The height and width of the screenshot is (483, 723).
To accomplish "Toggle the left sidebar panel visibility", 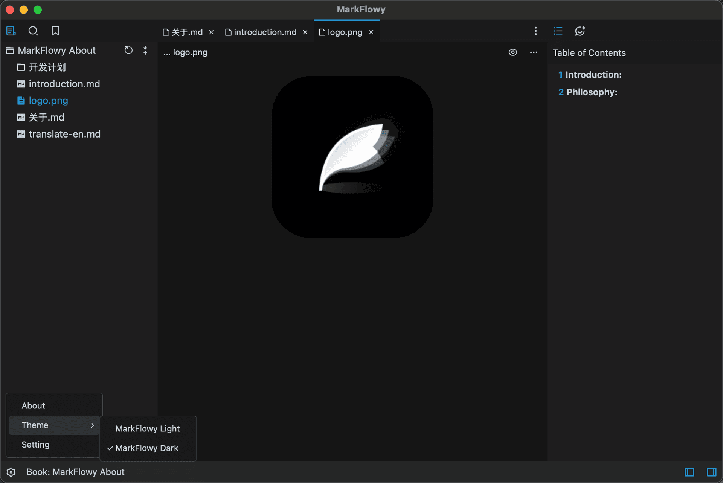I will coord(689,472).
